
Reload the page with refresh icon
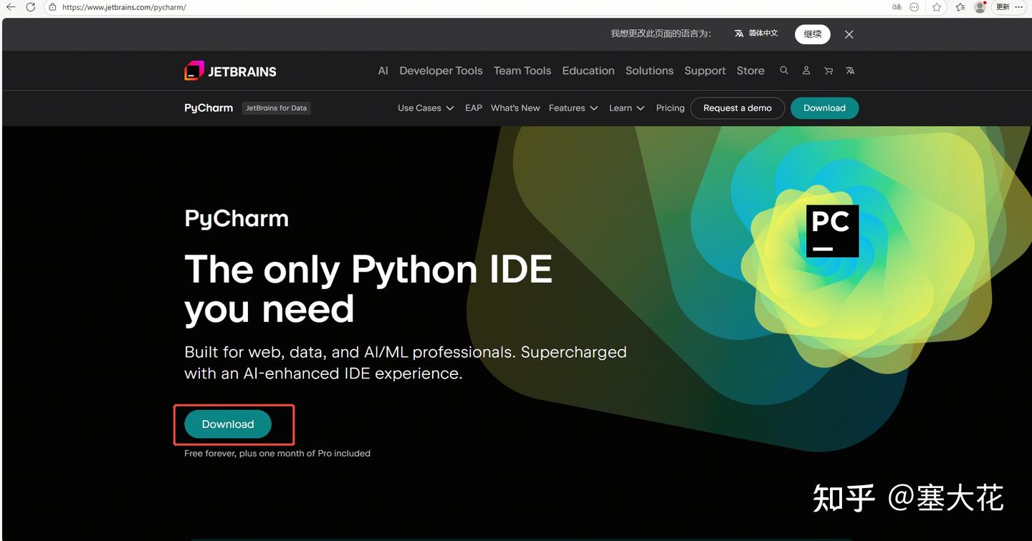pos(31,7)
